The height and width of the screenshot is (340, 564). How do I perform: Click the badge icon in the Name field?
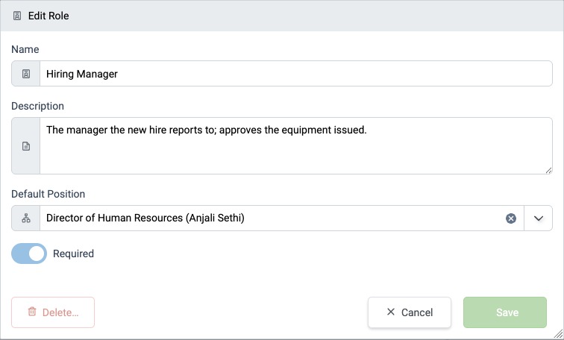(x=26, y=74)
